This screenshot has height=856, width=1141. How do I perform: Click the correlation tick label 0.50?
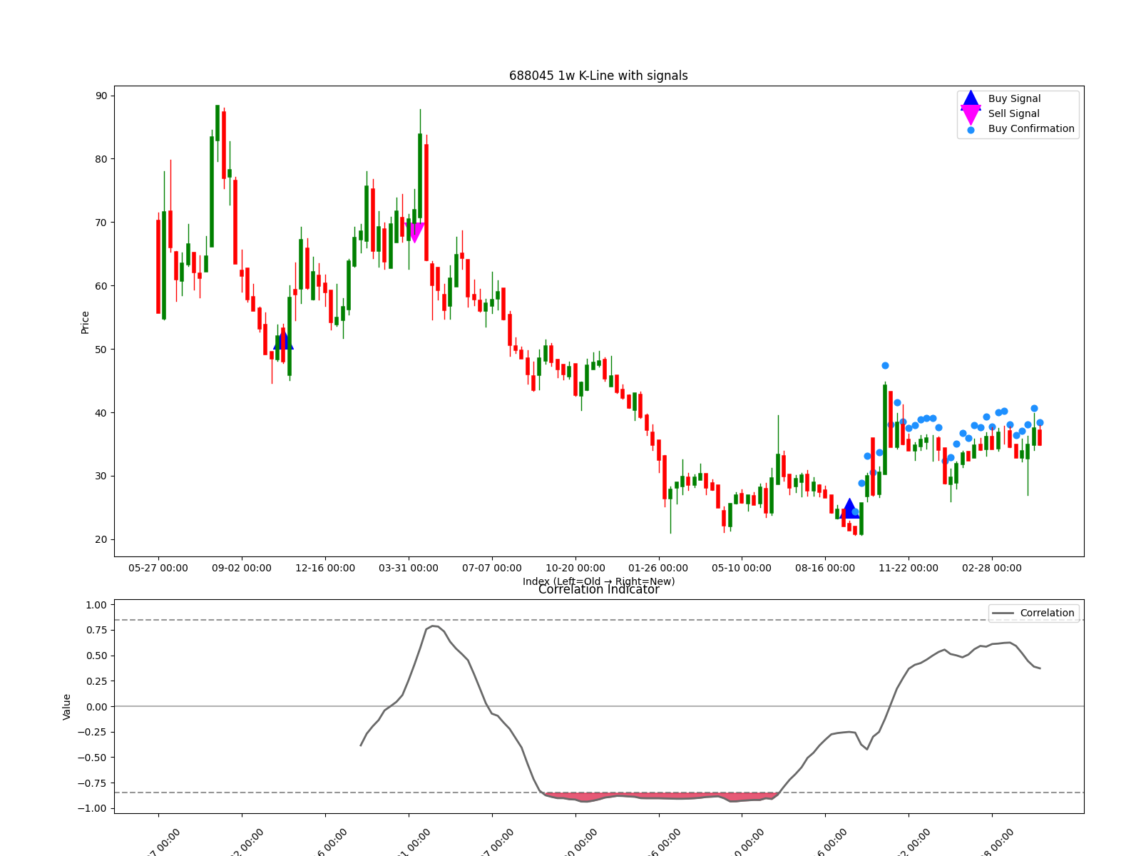(x=96, y=656)
